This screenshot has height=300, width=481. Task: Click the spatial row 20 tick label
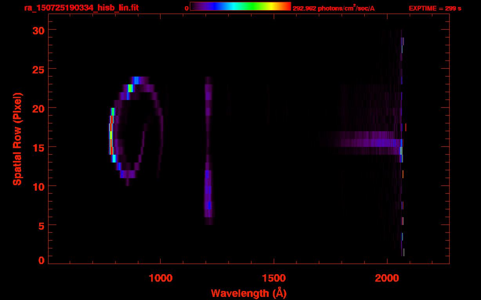(x=38, y=108)
